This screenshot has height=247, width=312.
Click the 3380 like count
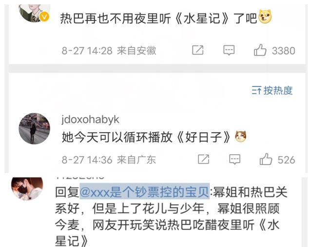(x=284, y=51)
